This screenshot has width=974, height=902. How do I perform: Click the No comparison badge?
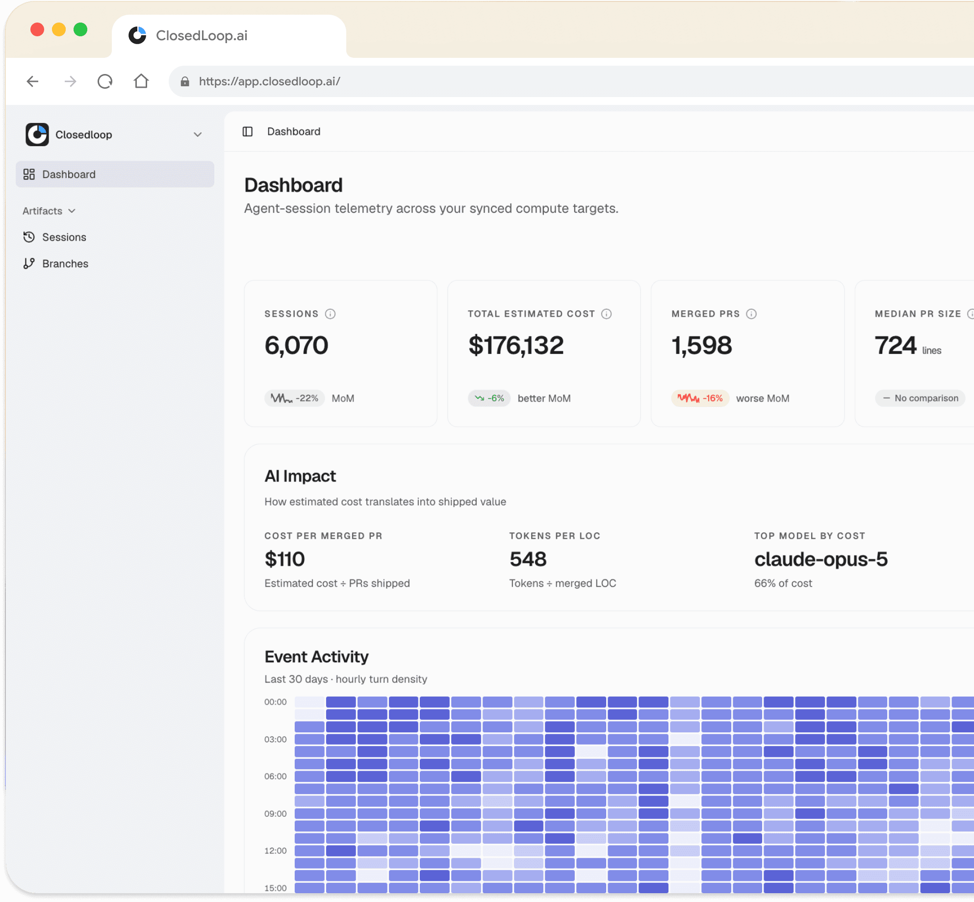tap(920, 398)
